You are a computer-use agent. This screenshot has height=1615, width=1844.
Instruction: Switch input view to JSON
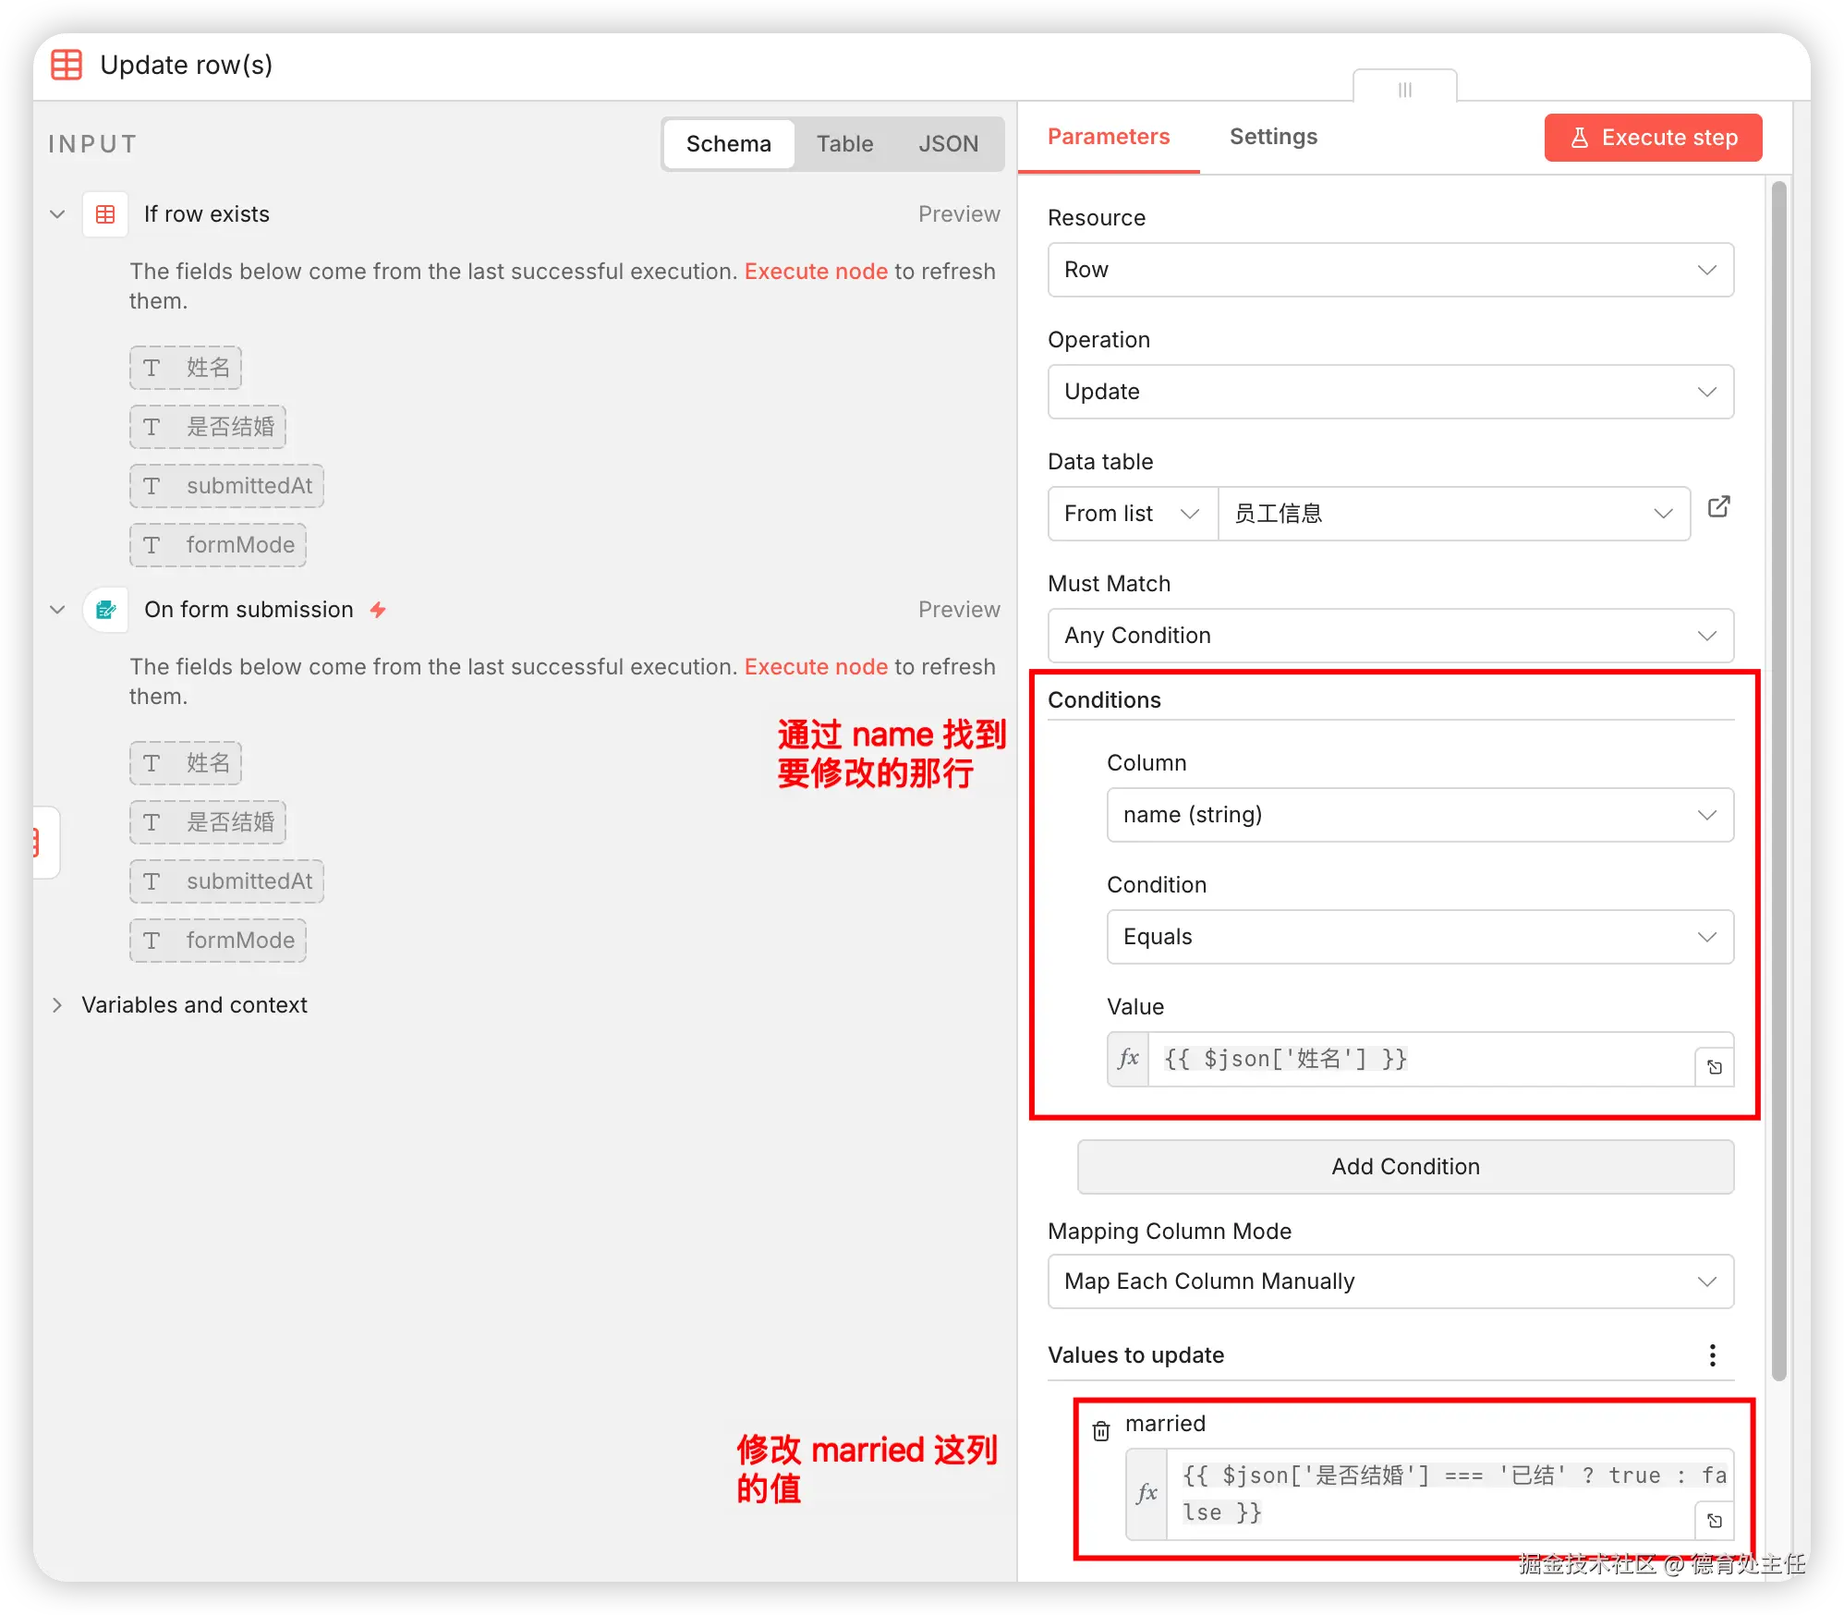(948, 144)
